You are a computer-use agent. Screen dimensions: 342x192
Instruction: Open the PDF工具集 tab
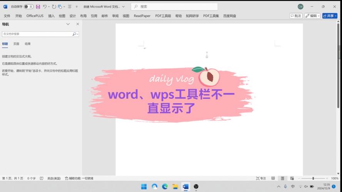point(211,16)
